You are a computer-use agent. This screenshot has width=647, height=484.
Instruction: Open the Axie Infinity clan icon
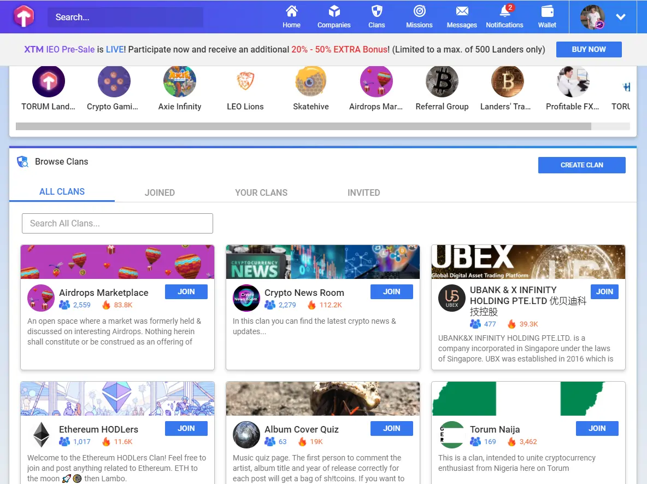tap(179, 81)
